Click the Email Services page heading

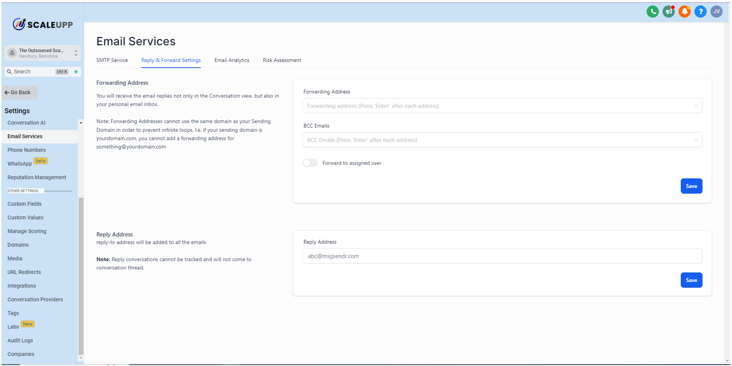[x=136, y=41]
